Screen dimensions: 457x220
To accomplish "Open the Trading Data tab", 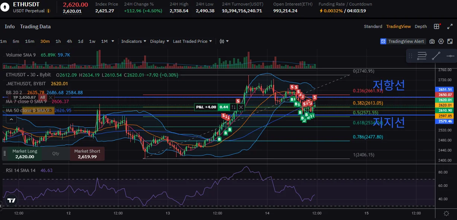I will pyautogui.click(x=35, y=26).
